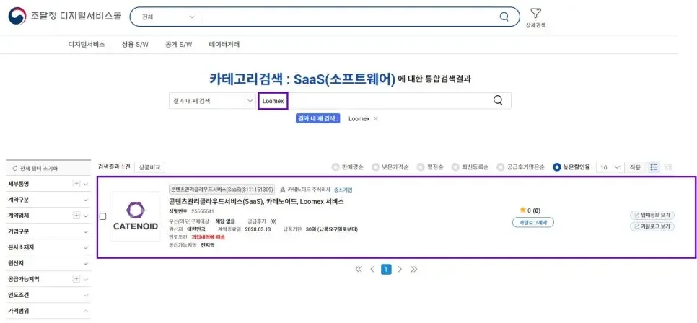This screenshot has height=323, width=697.
Task: Open the 데이터거래 menu
Action: click(224, 44)
